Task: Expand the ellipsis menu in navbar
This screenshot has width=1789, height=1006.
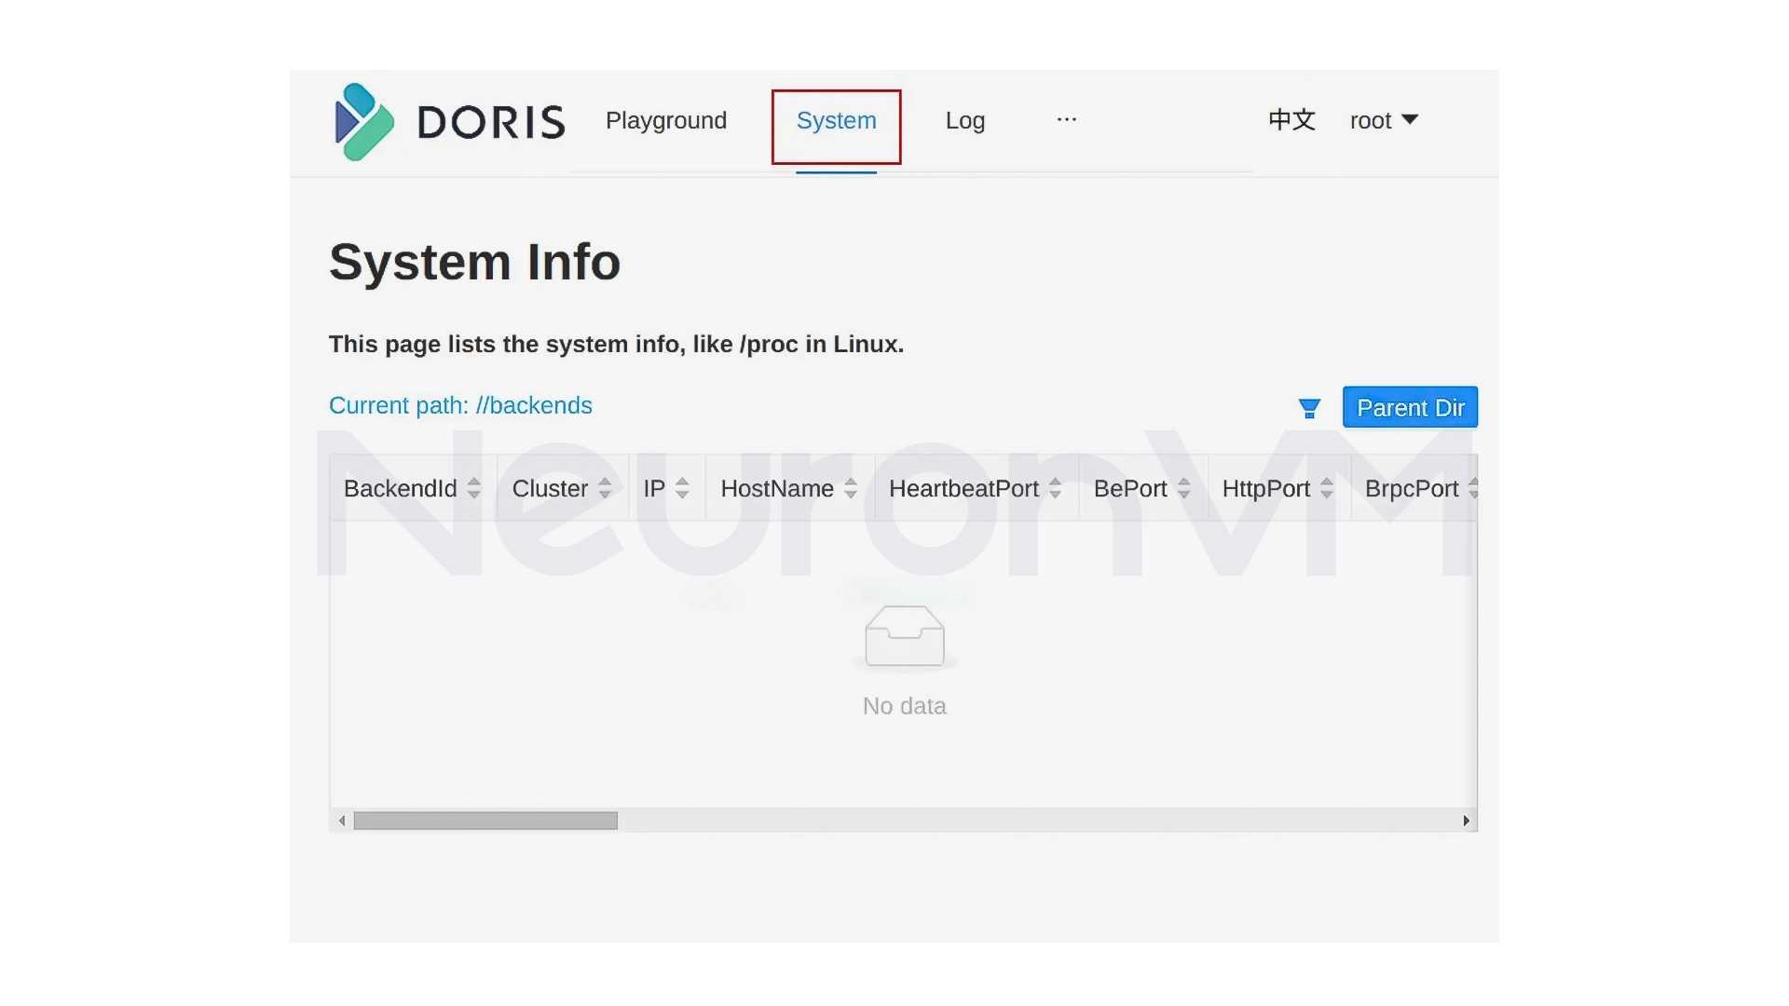Action: pyautogui.click(x=1066, y=120)
